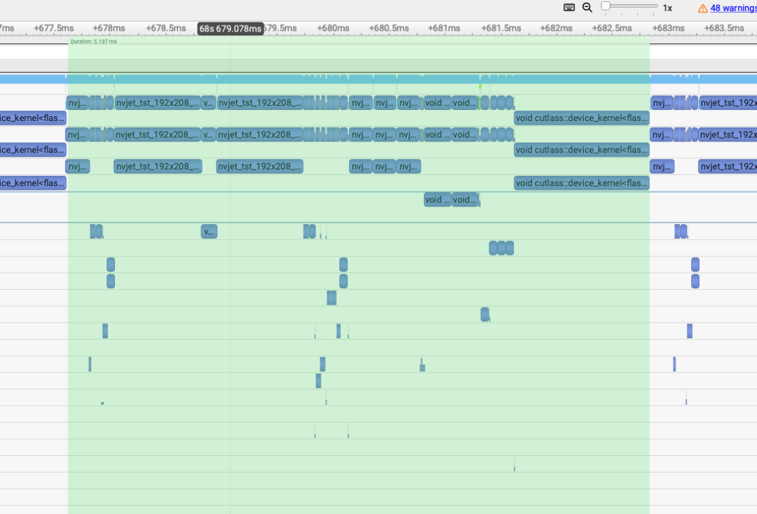
Task: Select the third-row cutlass device_kernel block
Action: pyautogui.click(x=581, y=183)
